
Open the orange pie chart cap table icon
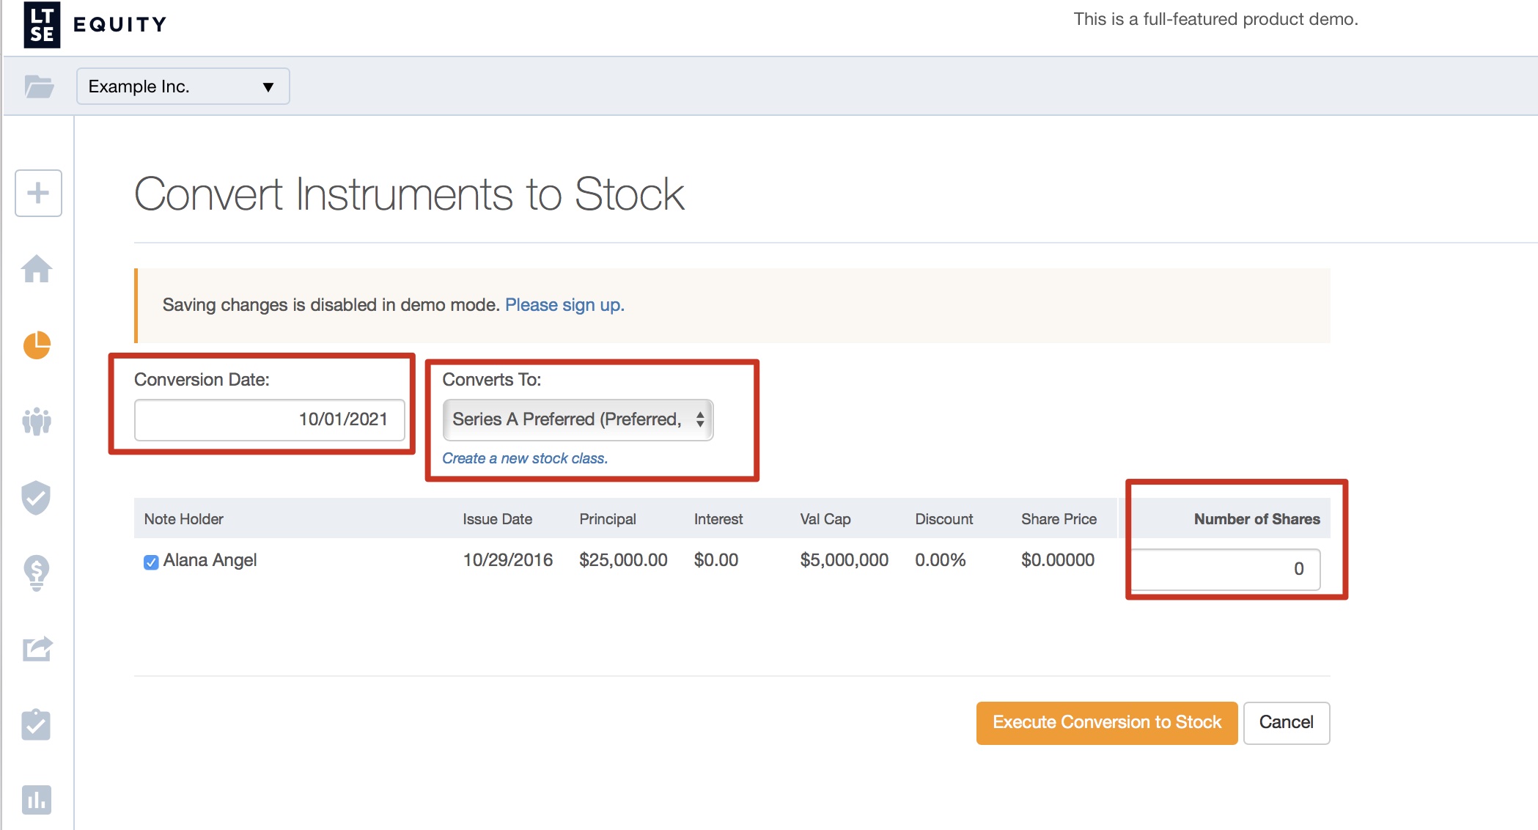coord(37,345)
